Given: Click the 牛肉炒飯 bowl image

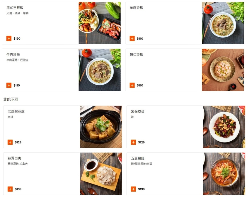Looking at the screenshot, I should pos(100,70).
